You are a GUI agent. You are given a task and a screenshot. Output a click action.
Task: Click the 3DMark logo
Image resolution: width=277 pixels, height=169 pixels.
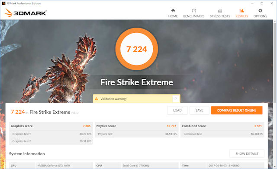coord(26,13)
